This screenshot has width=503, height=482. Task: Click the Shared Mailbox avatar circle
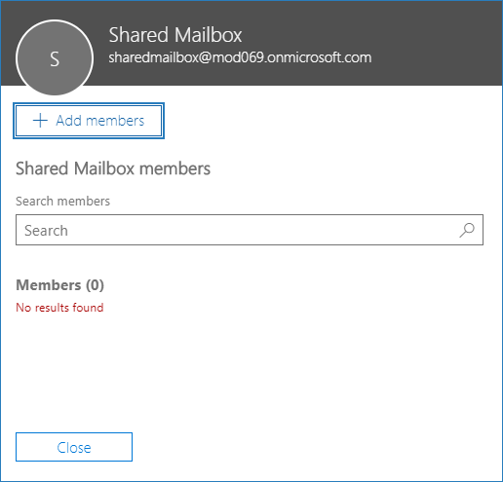click(x=55, y=57)
